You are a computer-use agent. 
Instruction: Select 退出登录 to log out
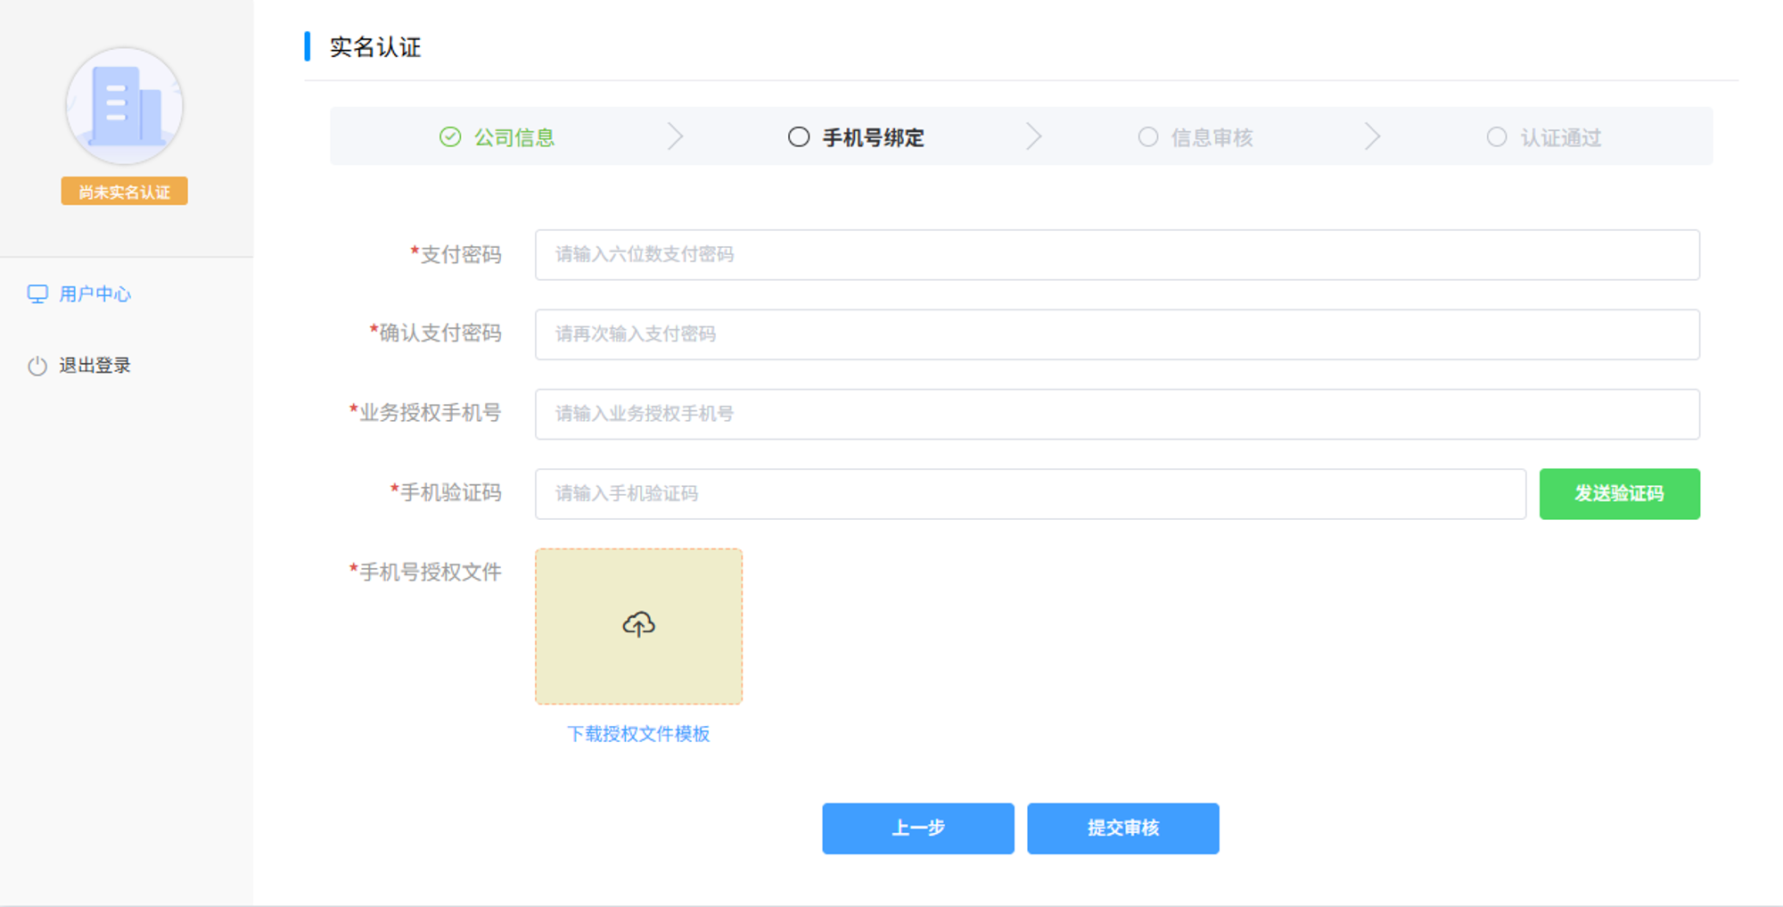coord(94,366)
